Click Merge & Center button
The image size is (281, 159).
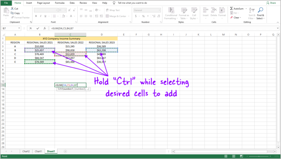(116, 16)
